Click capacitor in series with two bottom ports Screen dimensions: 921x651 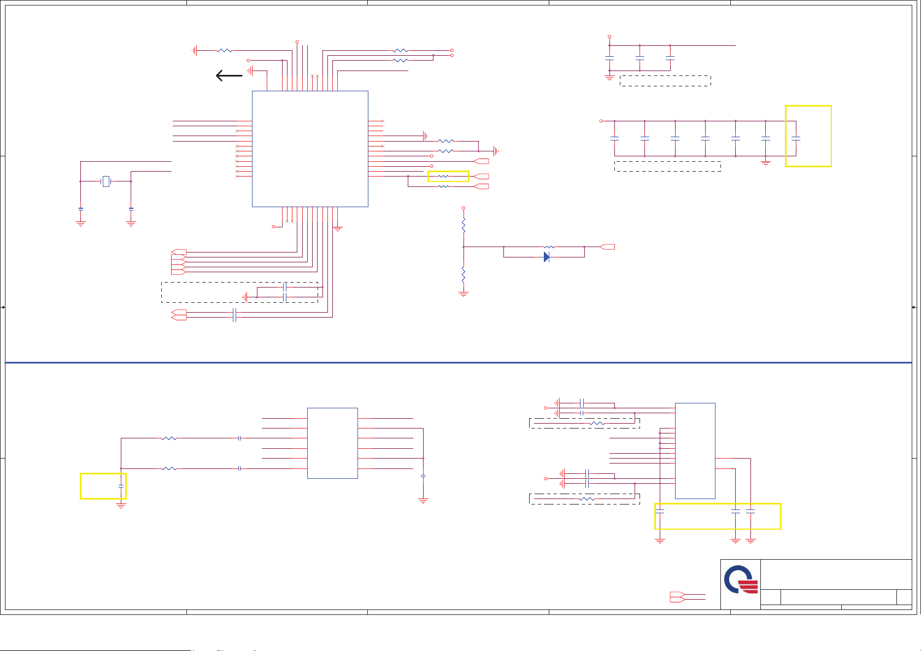[x=234, y=315]
